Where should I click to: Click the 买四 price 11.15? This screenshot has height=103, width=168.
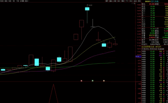(152, 24)
